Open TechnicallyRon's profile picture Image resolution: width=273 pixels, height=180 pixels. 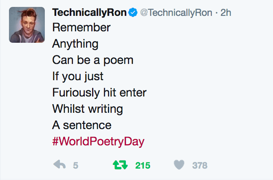pos(27,25)
